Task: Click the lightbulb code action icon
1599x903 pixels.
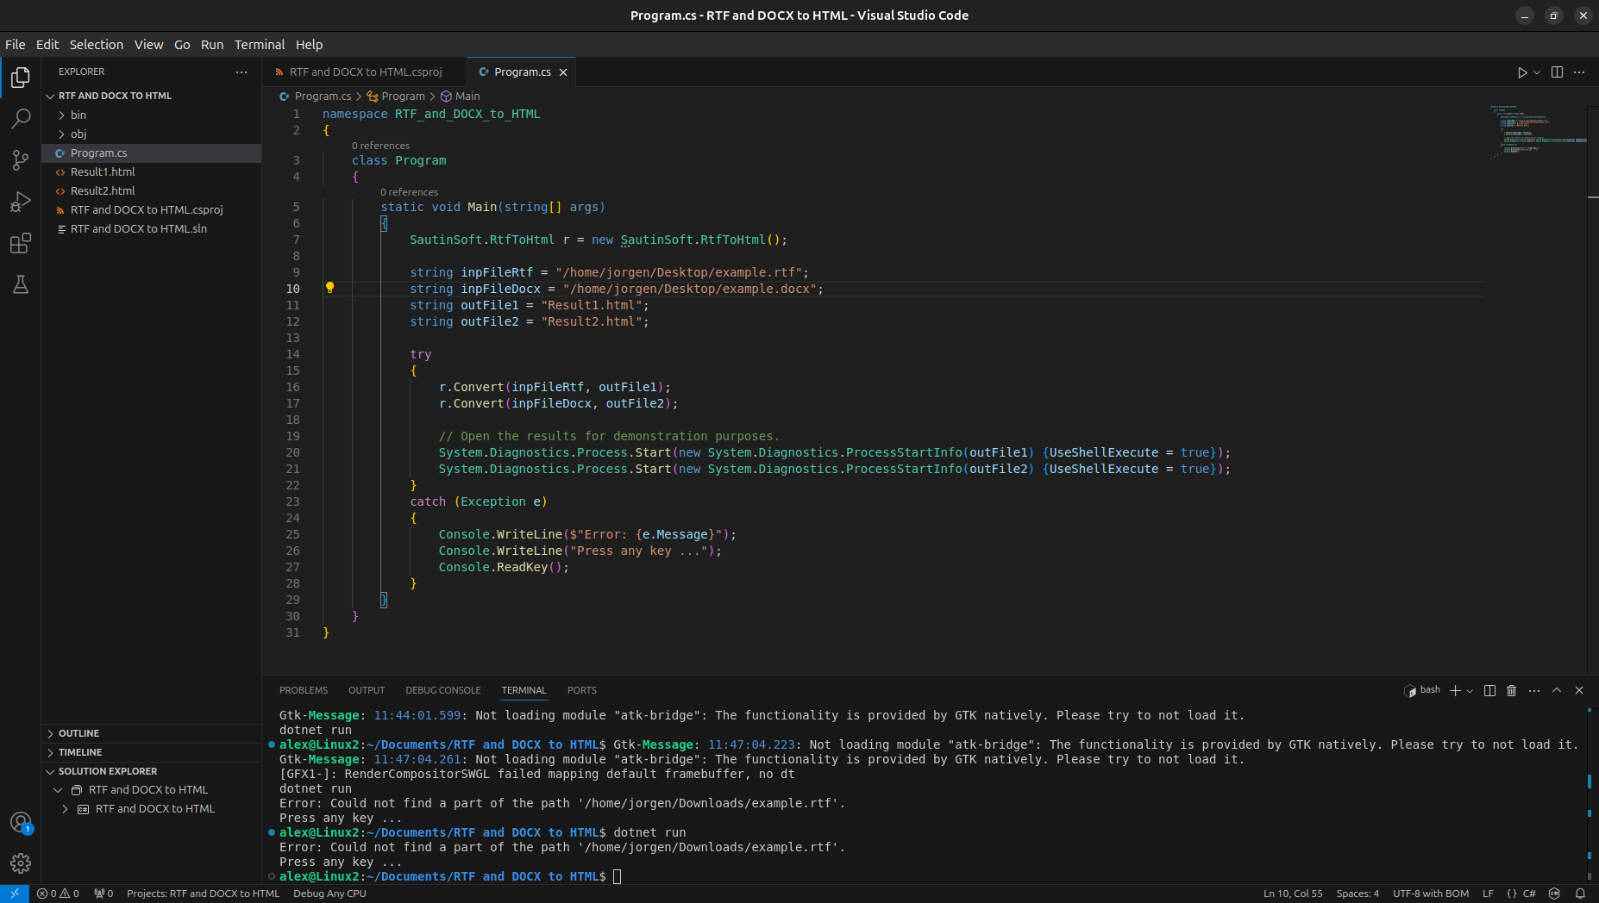Action: point(329,288)
